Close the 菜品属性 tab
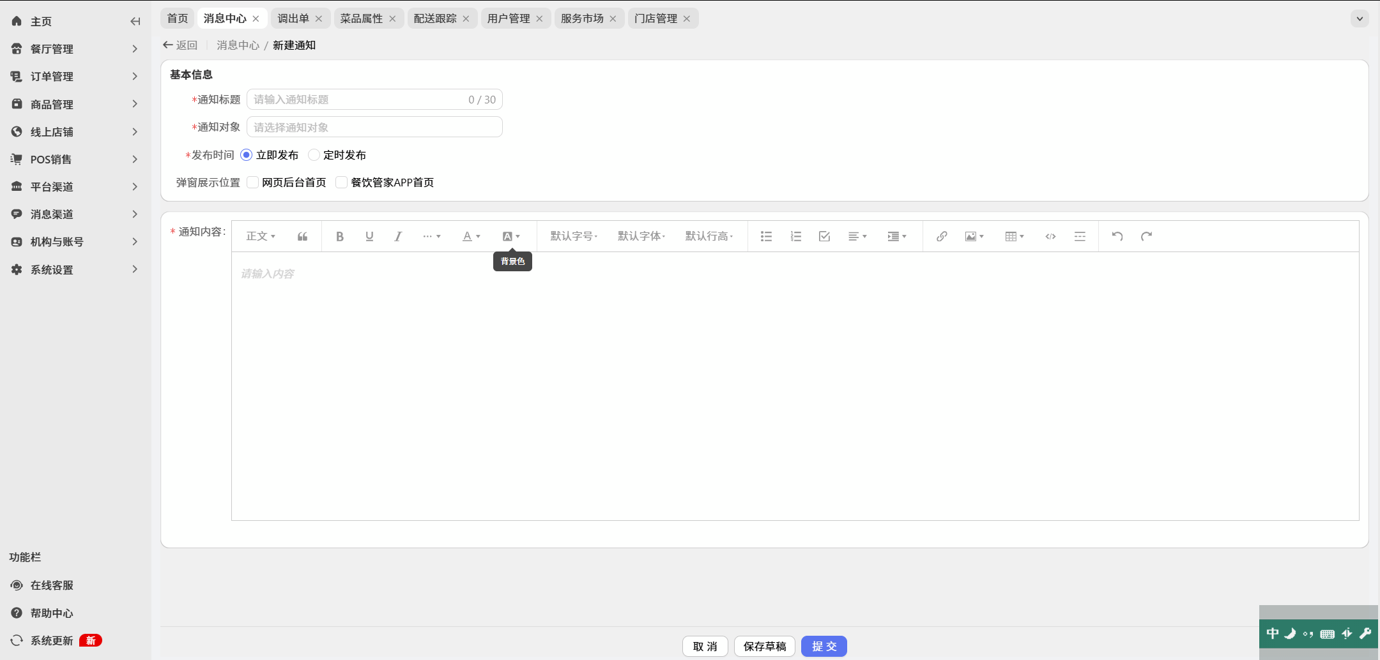1380x660 pixels. [392, 19]
